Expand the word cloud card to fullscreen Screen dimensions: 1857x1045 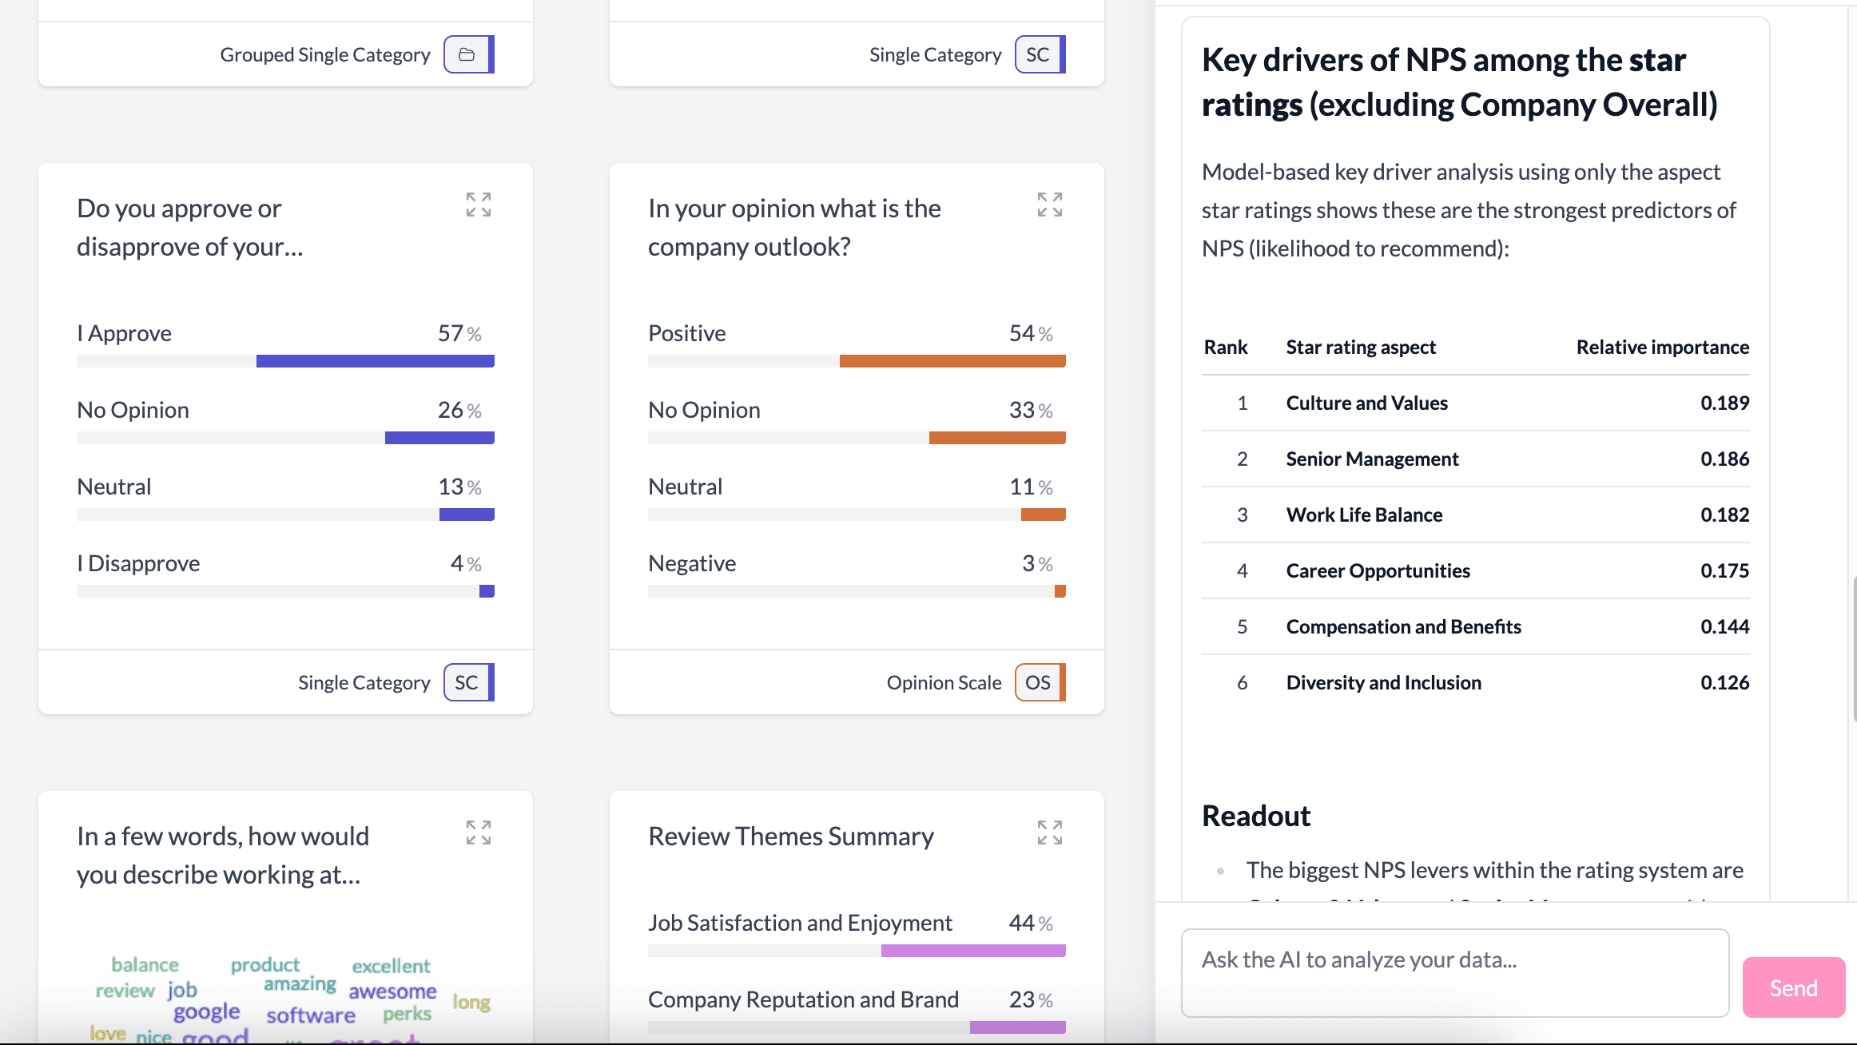click(x=478, y=833)
